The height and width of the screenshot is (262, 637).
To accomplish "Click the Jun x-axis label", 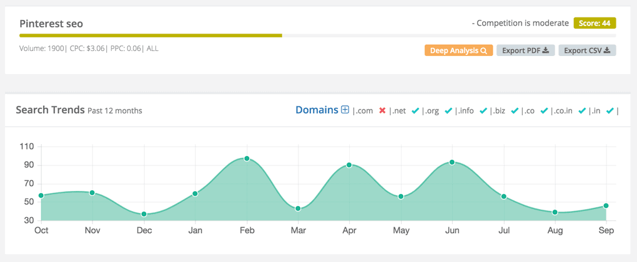I will pos(452,230).
